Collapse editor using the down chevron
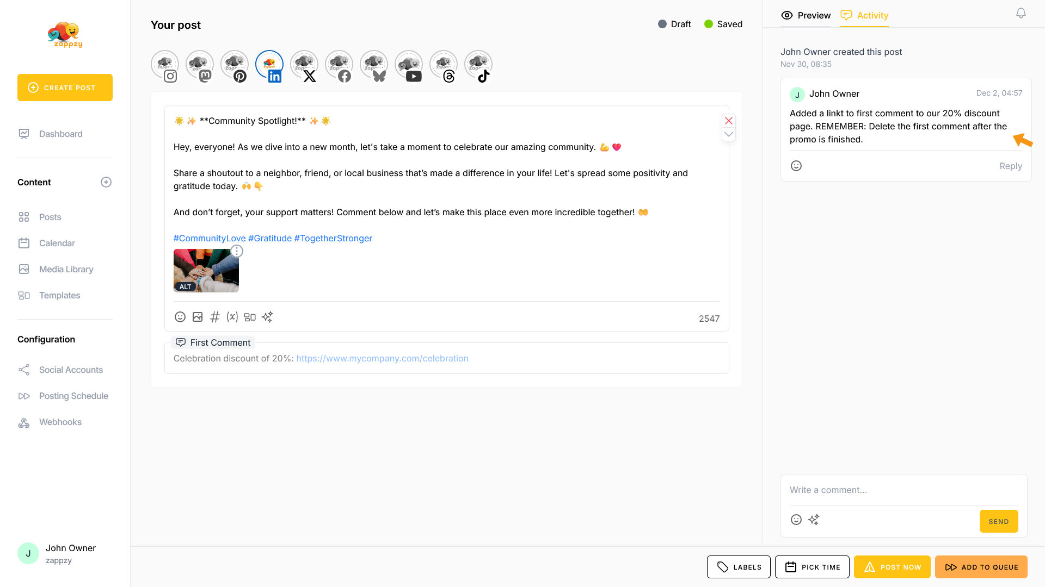 729,134
